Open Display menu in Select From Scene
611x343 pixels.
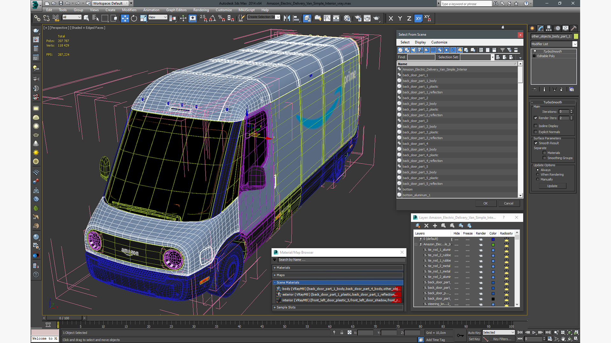pyautogui.click(x=420, y=42)
